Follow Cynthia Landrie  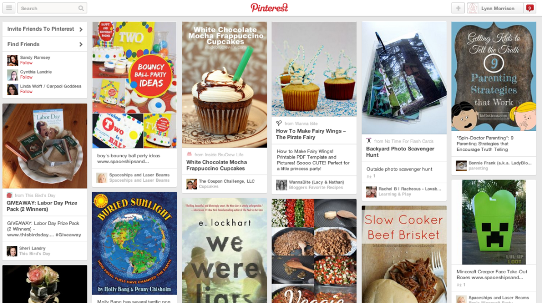click(x=26, y=77)
